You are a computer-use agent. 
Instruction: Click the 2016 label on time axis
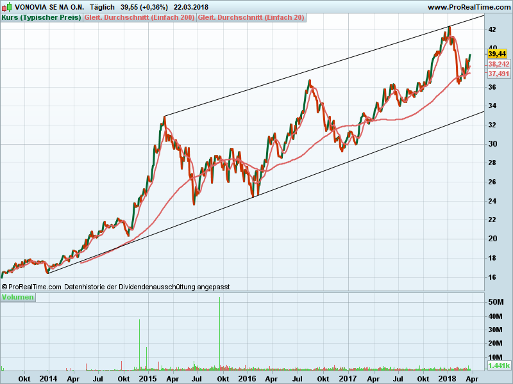pos(248,378)
